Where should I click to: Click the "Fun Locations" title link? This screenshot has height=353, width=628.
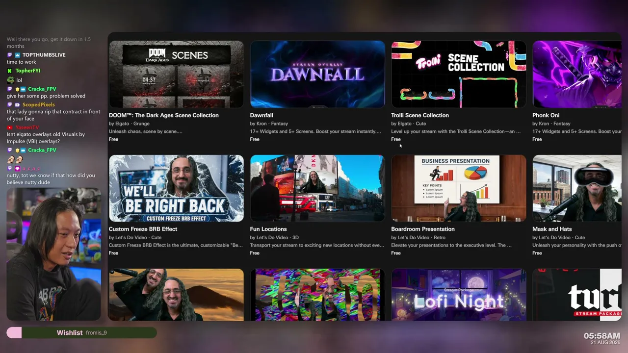pos(268,229)
